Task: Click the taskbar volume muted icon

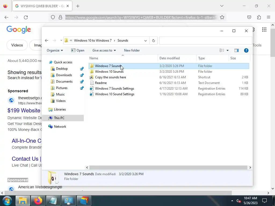Action: [238, 201]
